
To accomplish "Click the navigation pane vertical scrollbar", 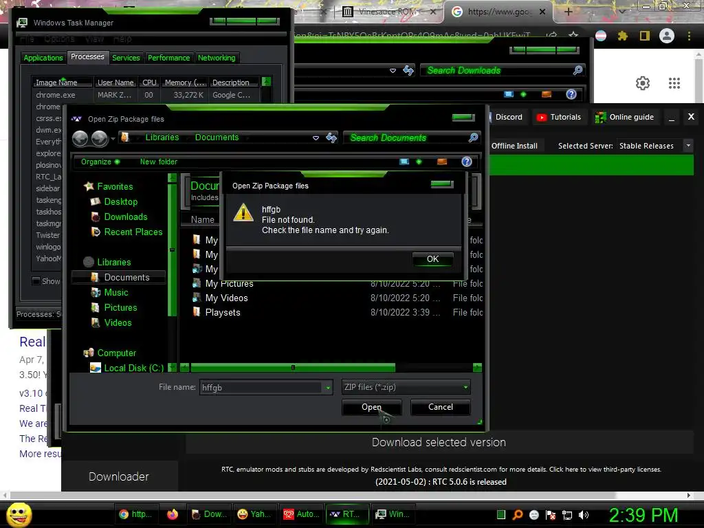I will 172,250.
